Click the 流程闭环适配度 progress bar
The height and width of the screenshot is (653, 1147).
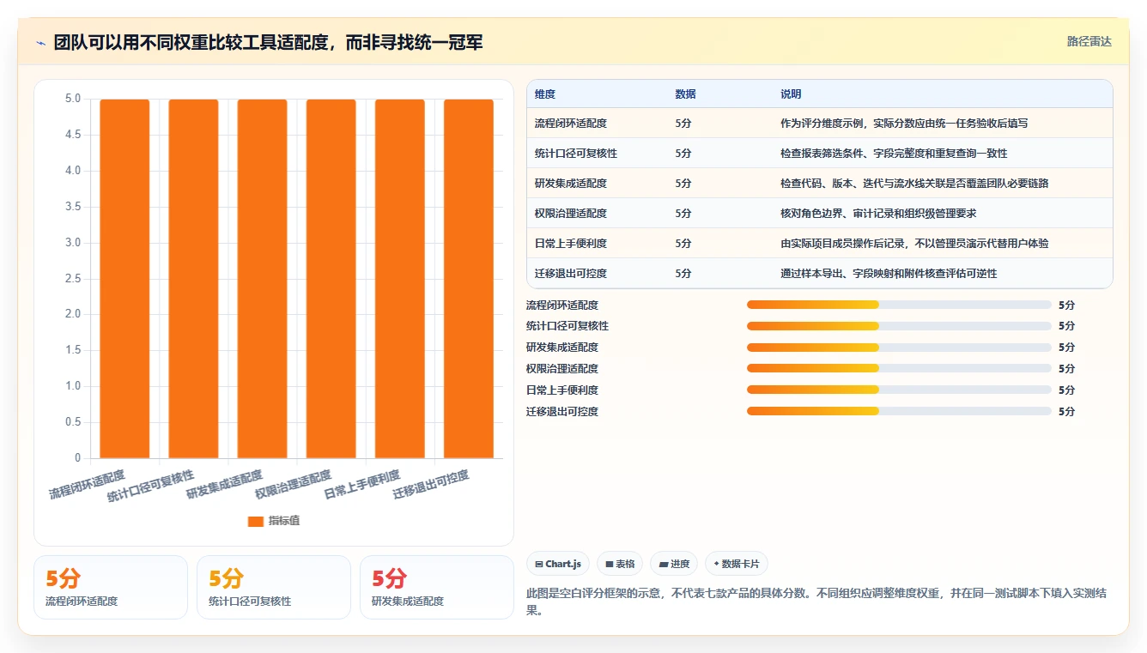[899, 305]
